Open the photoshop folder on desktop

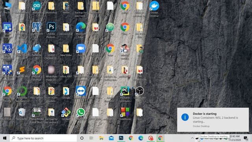[51, 7]
